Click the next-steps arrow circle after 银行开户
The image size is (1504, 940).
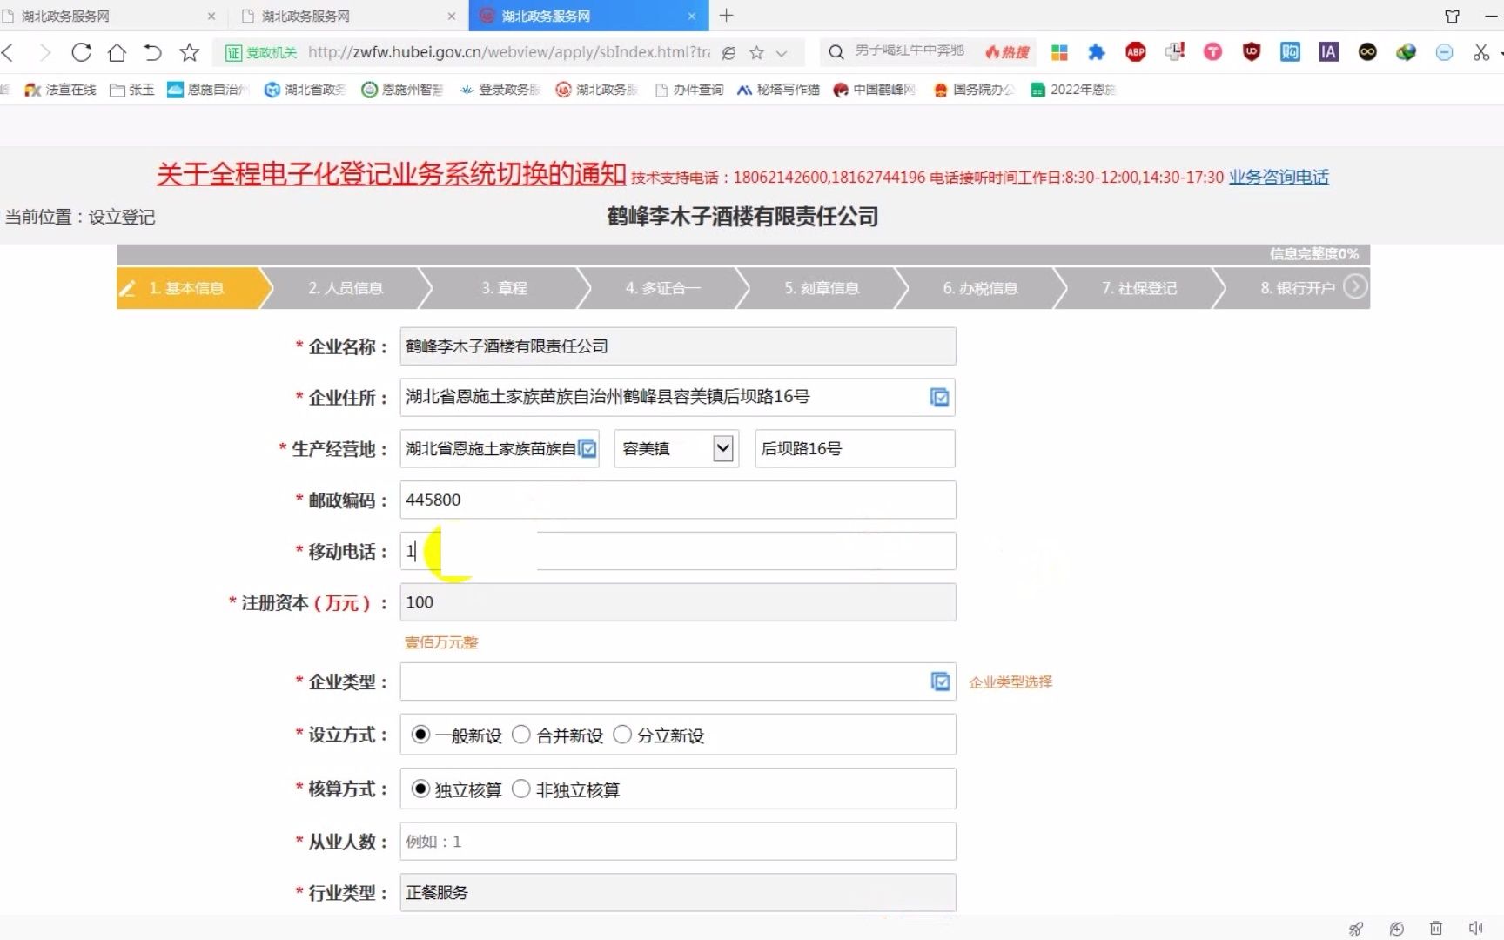(1354, 286)
